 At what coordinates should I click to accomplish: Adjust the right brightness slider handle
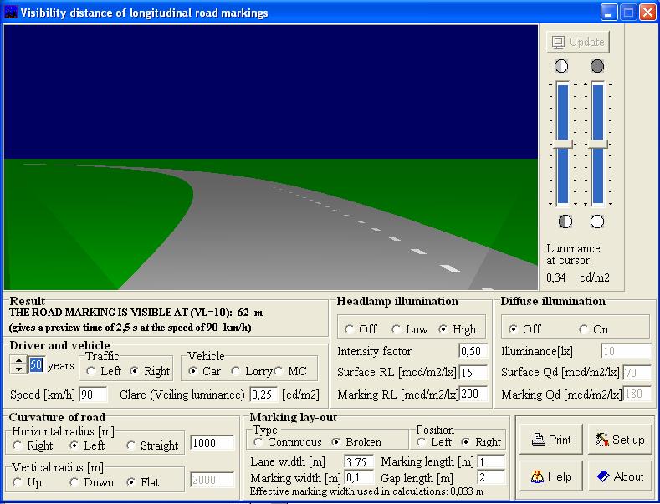point(598,145)
